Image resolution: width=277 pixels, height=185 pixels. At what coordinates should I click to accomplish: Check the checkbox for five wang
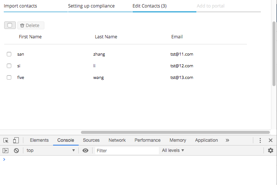(9, 77)
